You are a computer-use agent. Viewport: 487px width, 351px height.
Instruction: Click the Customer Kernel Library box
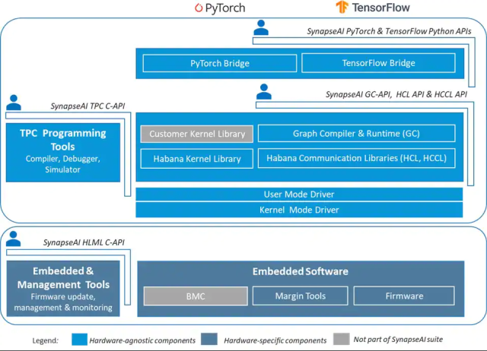pyautogui.click(x=197, y=134)
